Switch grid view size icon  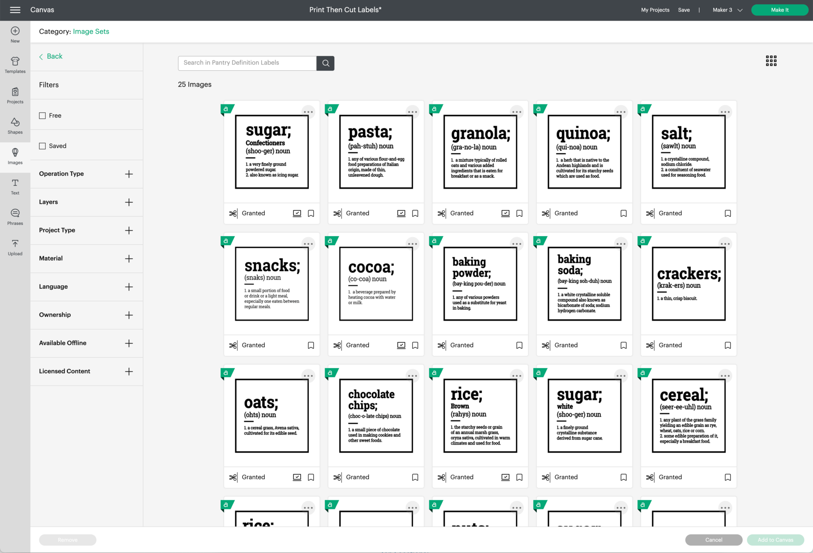771,61
